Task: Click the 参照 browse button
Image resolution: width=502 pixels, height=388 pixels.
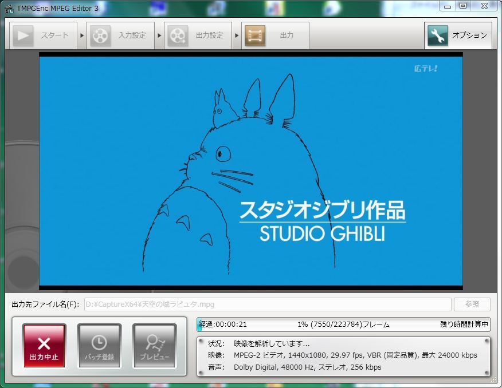Action: 472,304
